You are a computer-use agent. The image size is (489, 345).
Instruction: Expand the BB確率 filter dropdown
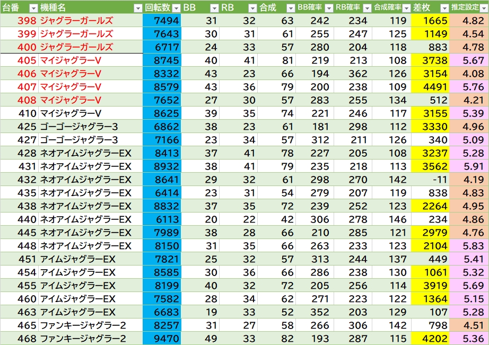pos(329,8)
